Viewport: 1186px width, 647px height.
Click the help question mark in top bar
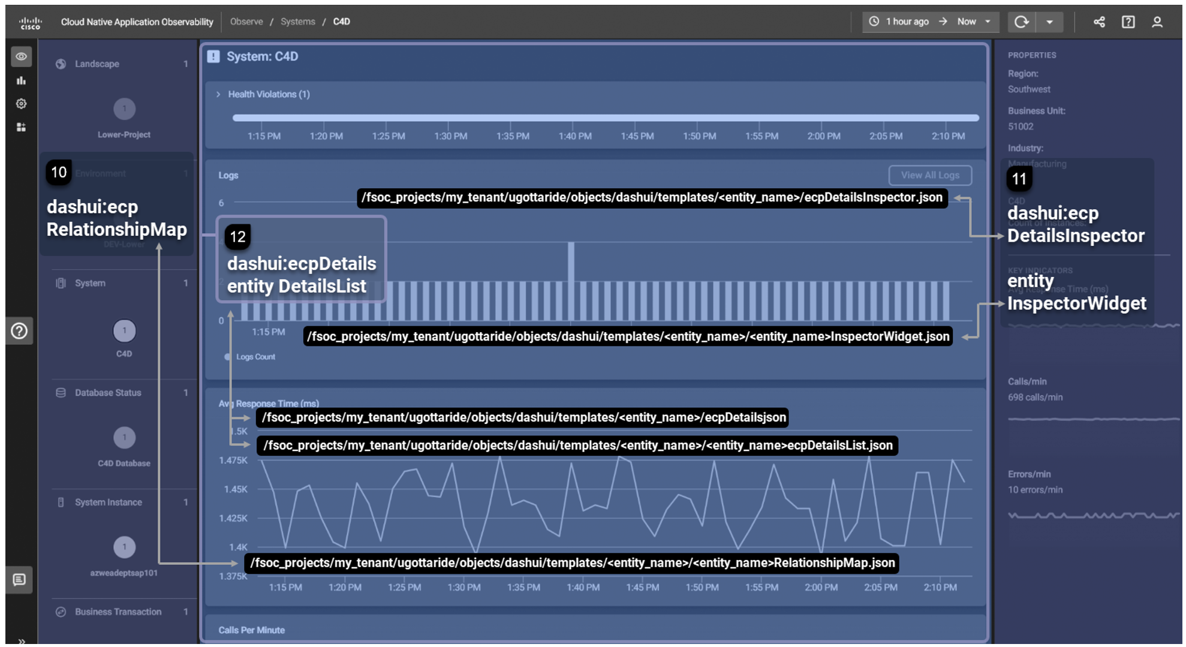click(1128, 22)
